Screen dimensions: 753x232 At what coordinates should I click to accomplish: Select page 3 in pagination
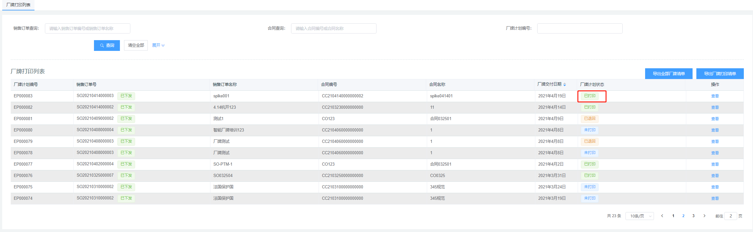tap(693, 216)
